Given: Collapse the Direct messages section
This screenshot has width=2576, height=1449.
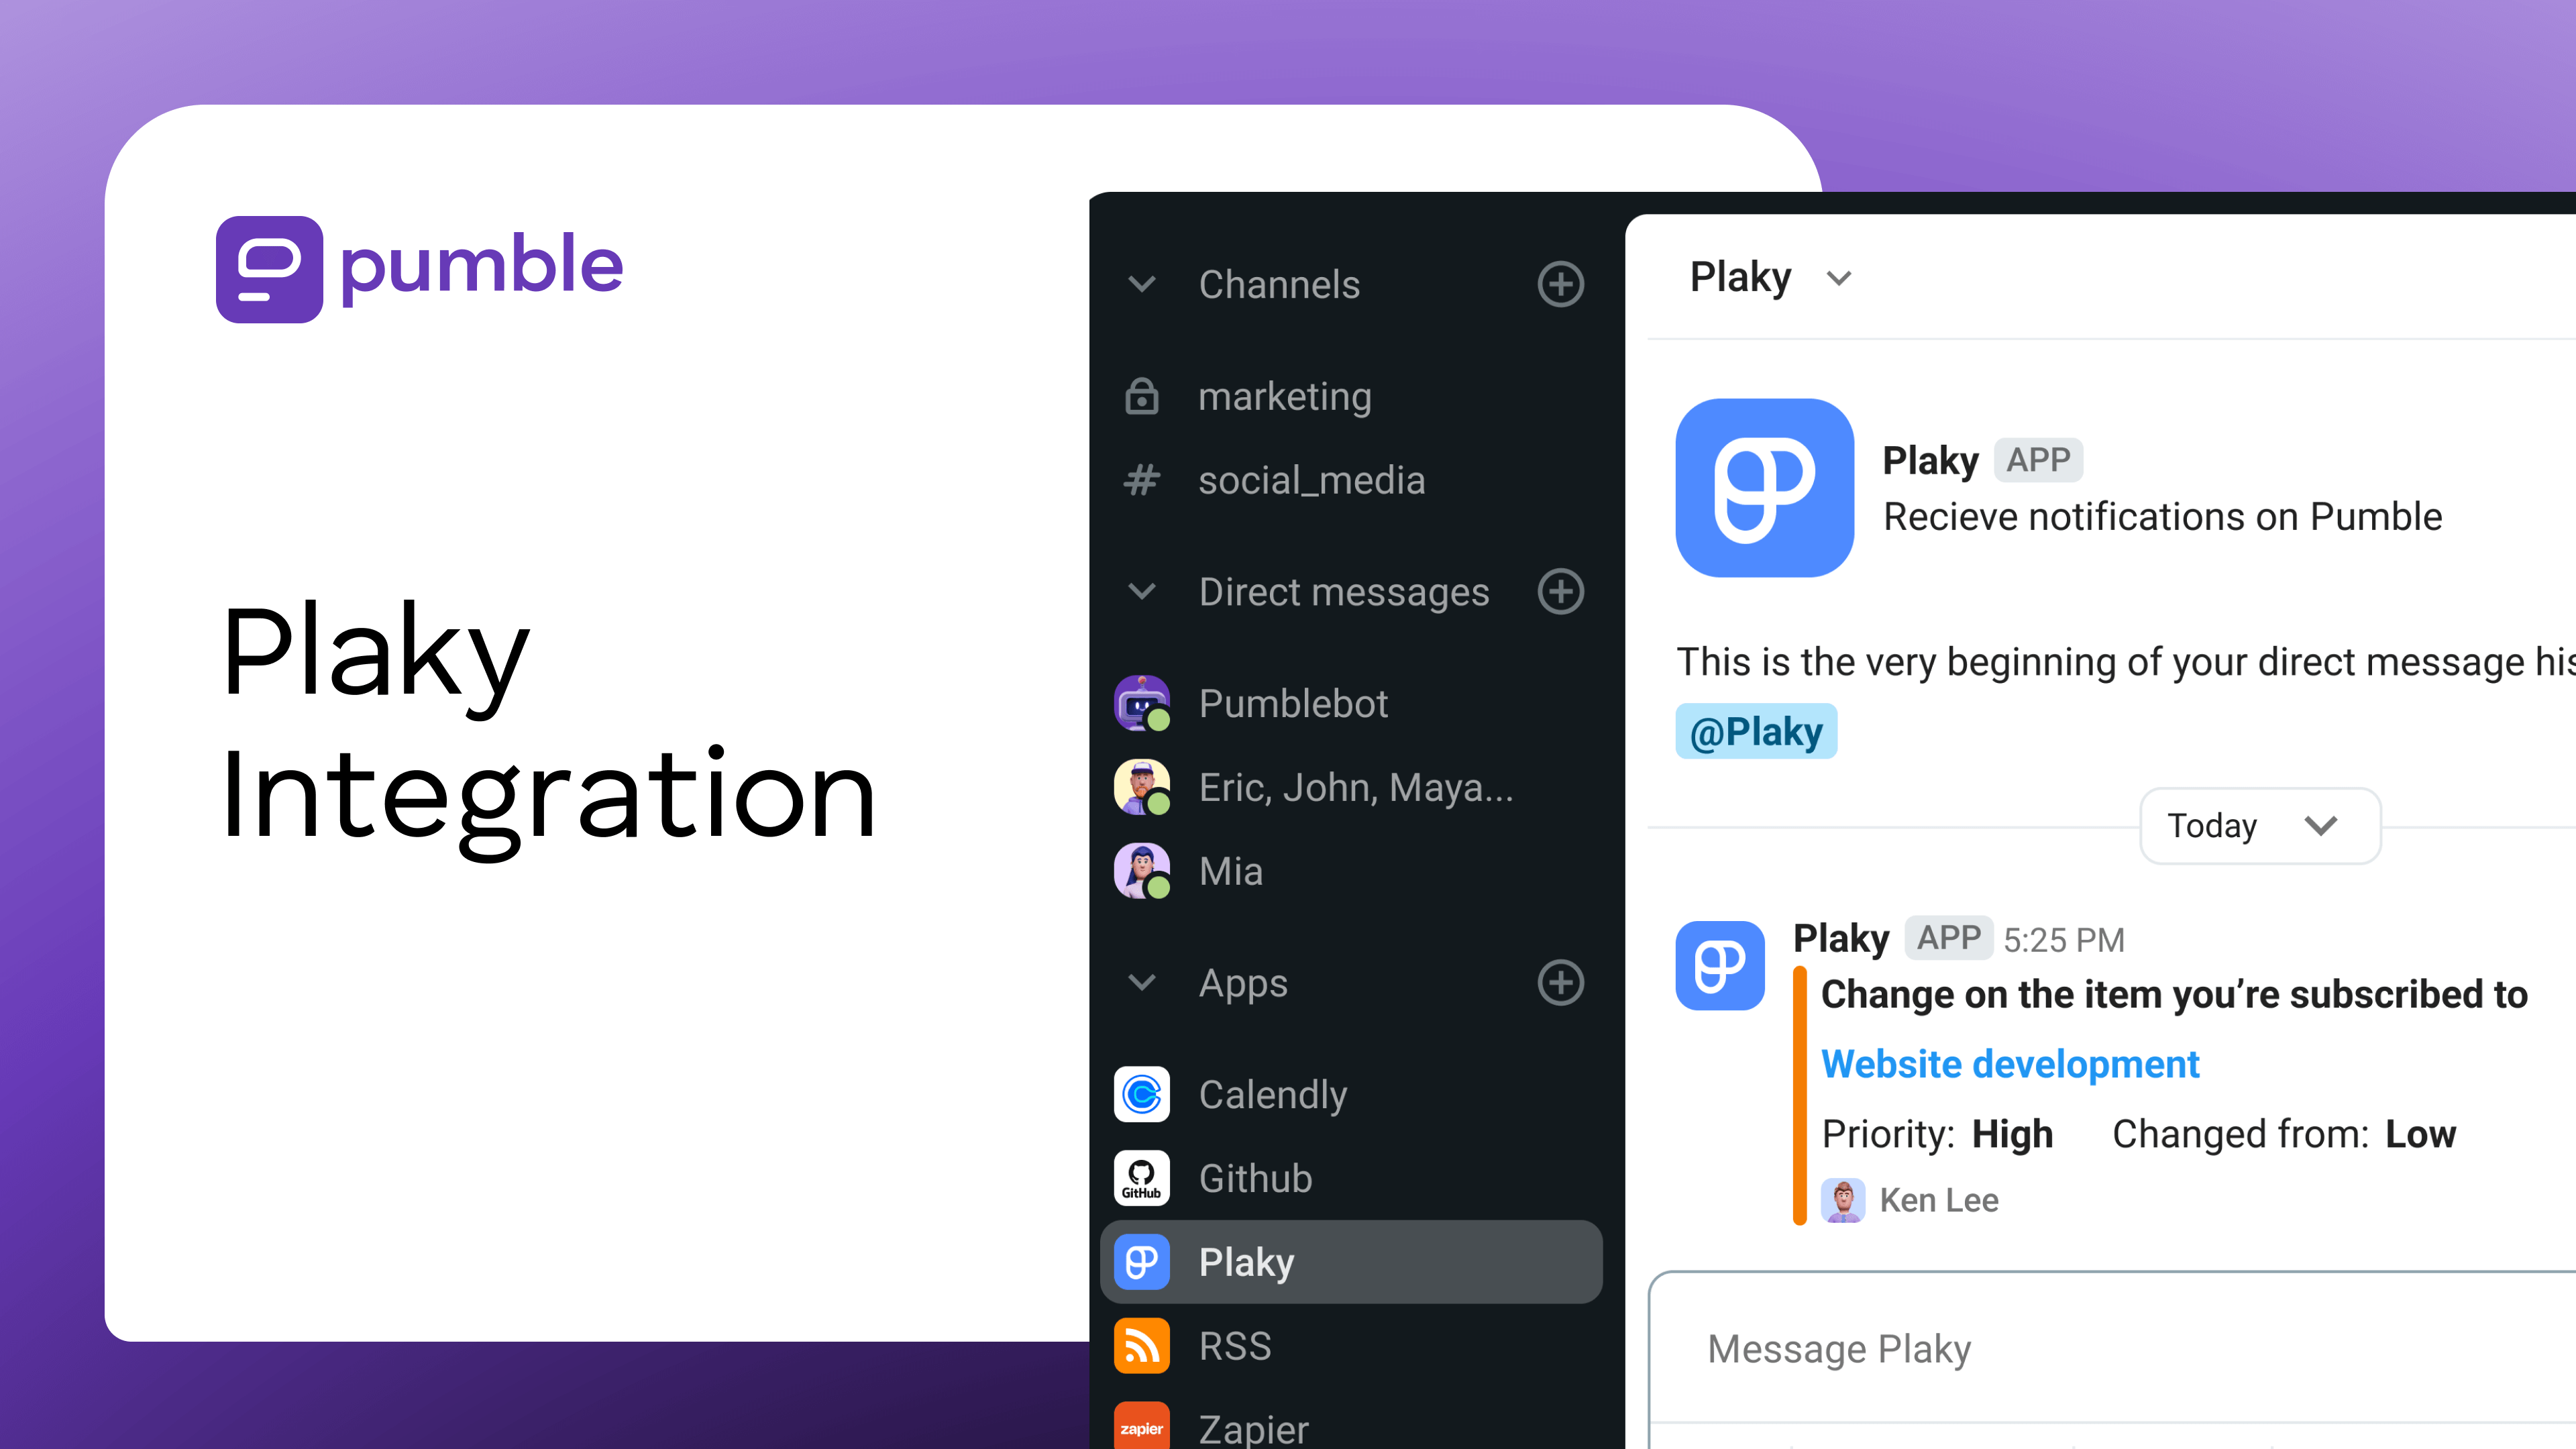Looking at the screenshot, I should pos(1141,591).
